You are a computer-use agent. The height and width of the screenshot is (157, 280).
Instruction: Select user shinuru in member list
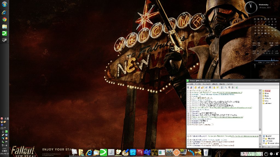pyautogui.click(x=268, y=98)
